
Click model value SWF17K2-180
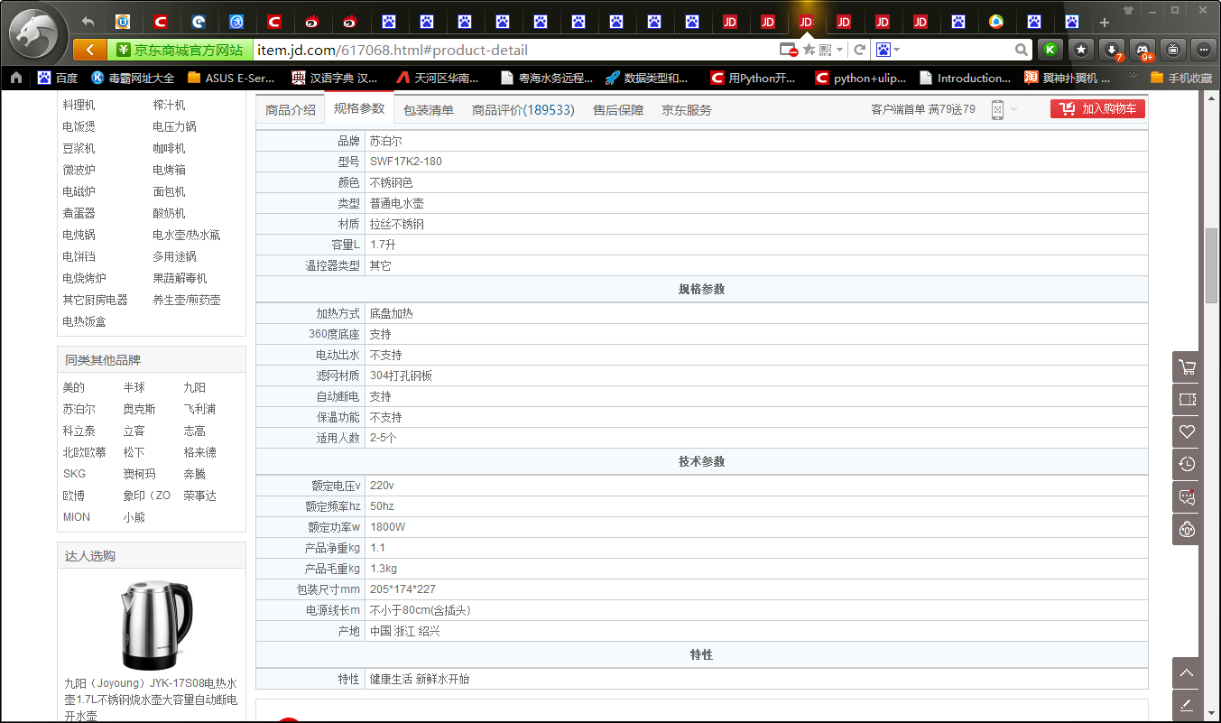click(x=406, y=162)
